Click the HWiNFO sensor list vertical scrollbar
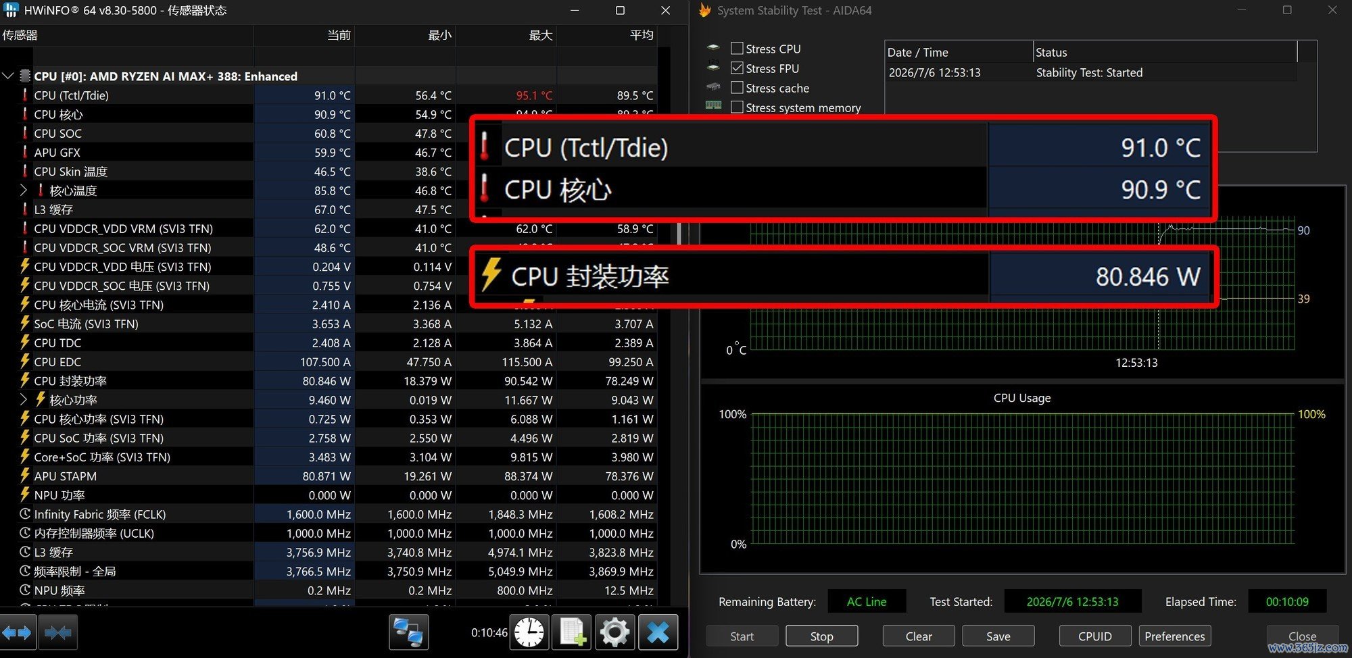Screen dimensions: 1352x658 pyautogui.click(x=679, y=232)
